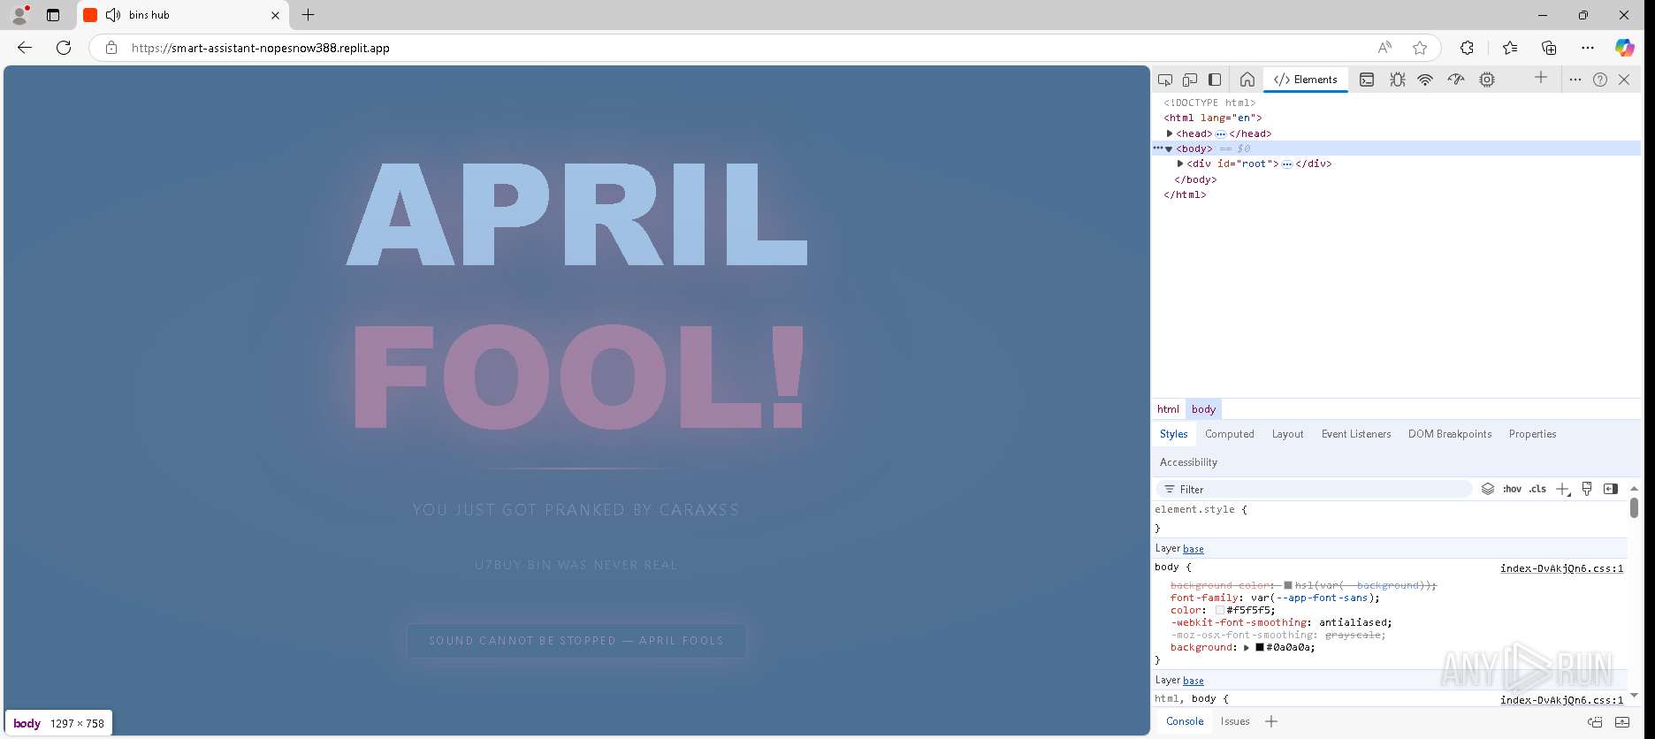Open browser Extensions menu
1655x739 pixels.
point(1467,48)
